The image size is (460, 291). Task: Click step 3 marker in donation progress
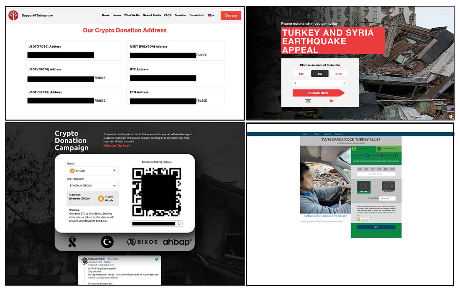pyautogui.click(x=396, y=156)
